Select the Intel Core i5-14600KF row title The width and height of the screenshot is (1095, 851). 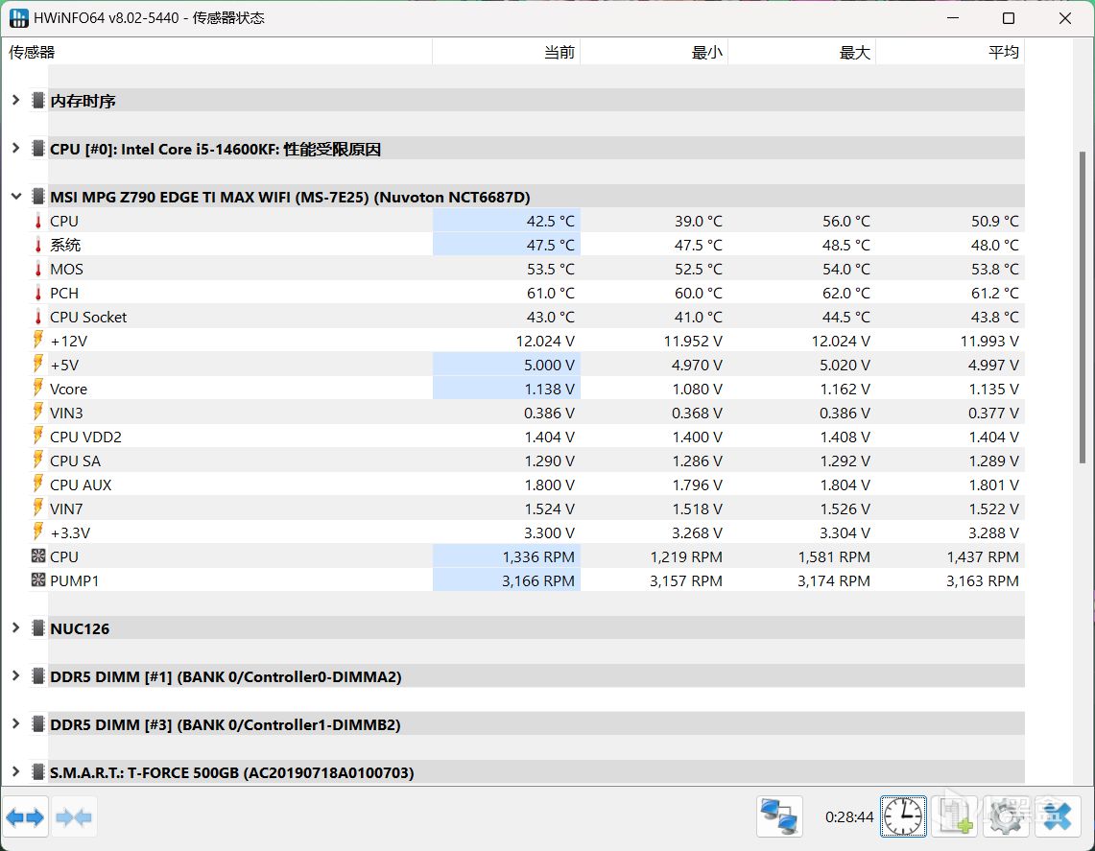coord(215,149)
